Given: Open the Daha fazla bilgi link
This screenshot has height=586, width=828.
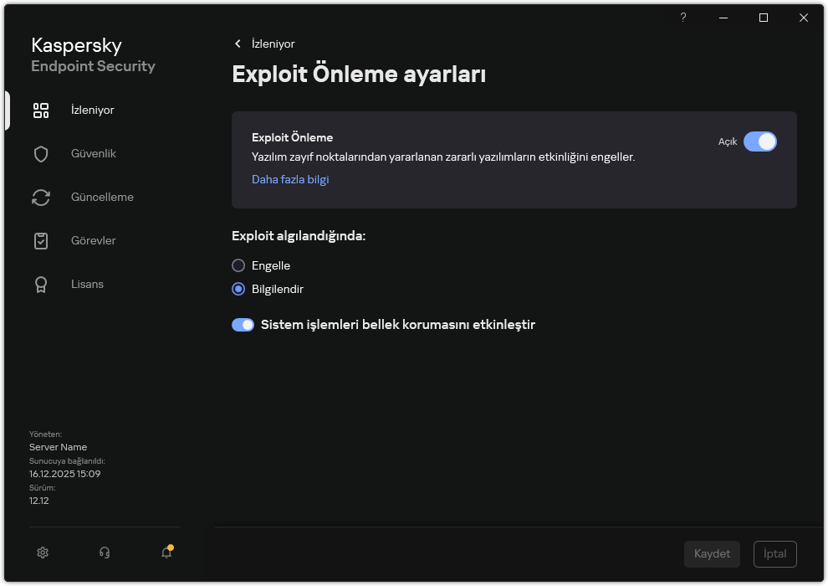Looking at the screenshot, I should point(290,179).
